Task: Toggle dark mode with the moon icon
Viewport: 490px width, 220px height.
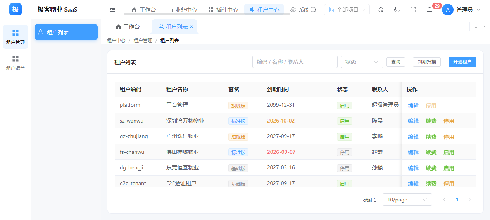Action: 397,10
